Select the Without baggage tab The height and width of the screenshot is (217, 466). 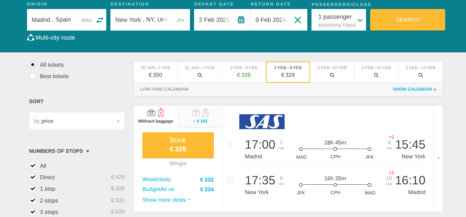pyautogui.click(x=156, y=116)
